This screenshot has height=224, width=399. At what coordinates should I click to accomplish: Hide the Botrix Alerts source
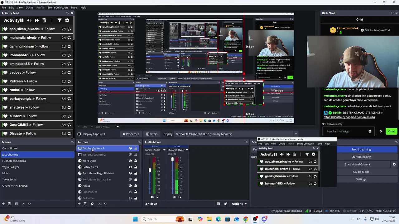tap(130, 167)
